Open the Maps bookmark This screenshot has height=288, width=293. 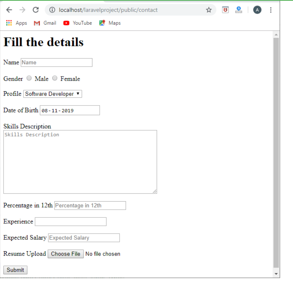click(x=110, y=23)
